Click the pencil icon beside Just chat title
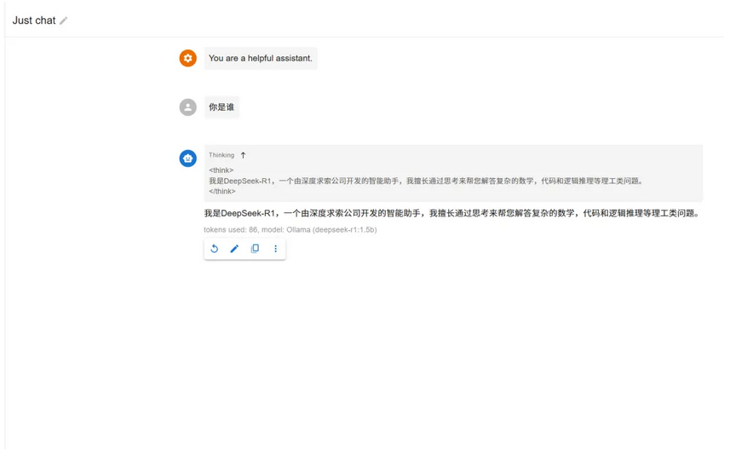Viewport: 730px width, 449px height. click(63, 20)
